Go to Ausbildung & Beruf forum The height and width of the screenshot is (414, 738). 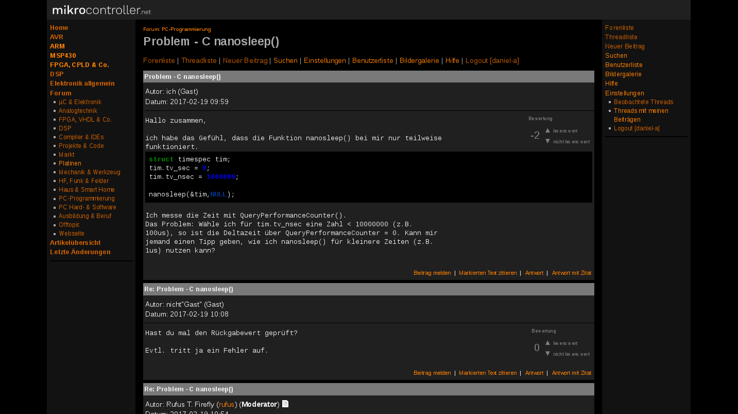(x=85, y=216)
